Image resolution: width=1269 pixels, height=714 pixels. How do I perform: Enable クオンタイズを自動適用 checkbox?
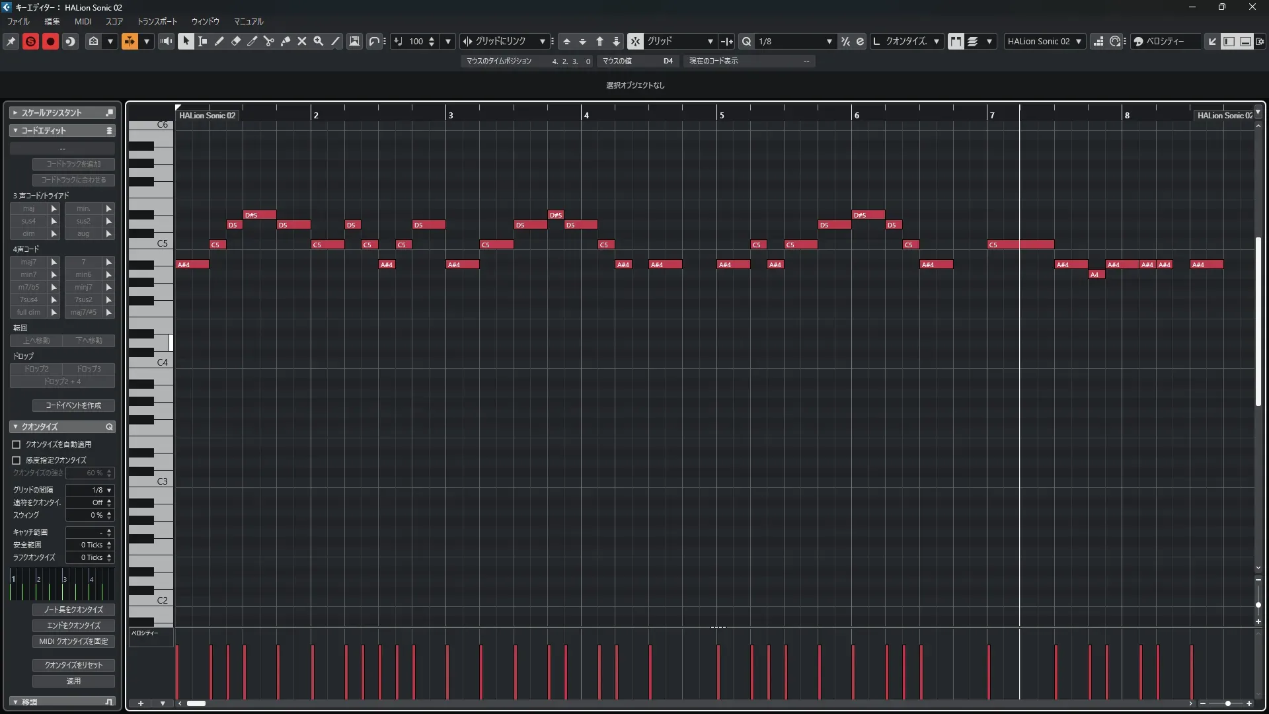(x=17, y=444)
